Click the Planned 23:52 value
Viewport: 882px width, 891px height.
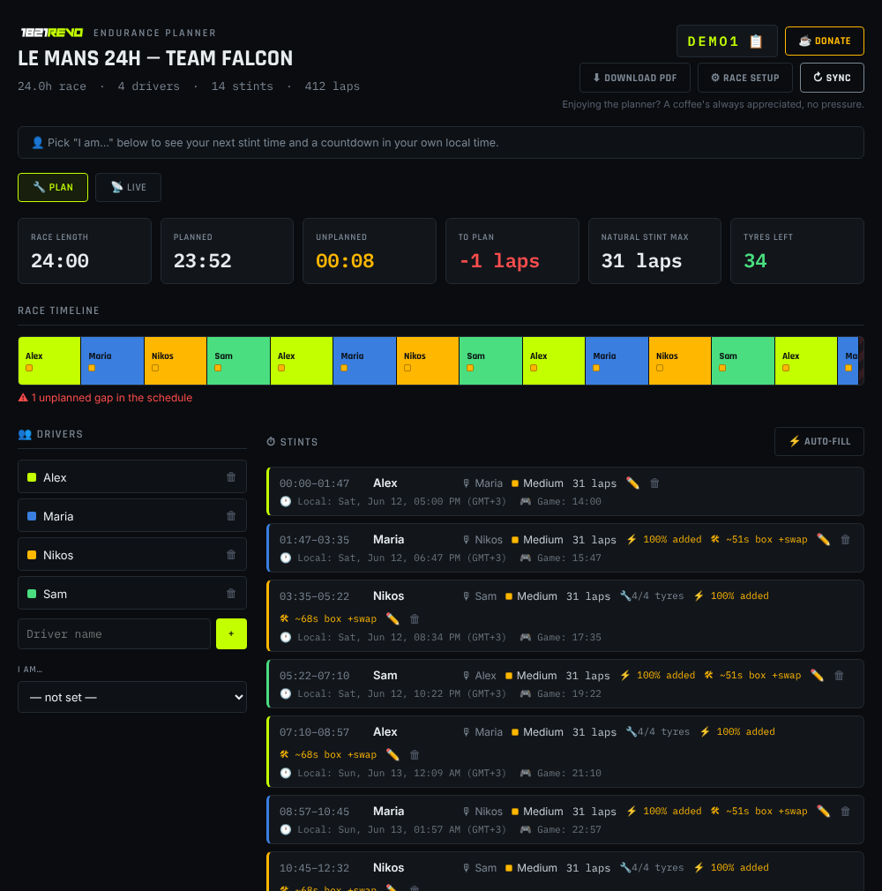point(202,261)
